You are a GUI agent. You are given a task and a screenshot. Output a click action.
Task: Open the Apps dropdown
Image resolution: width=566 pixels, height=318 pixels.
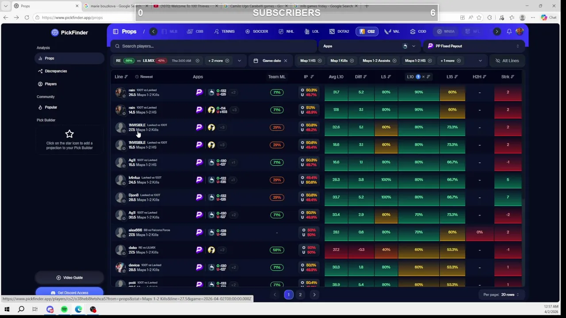tap(370, 46)
